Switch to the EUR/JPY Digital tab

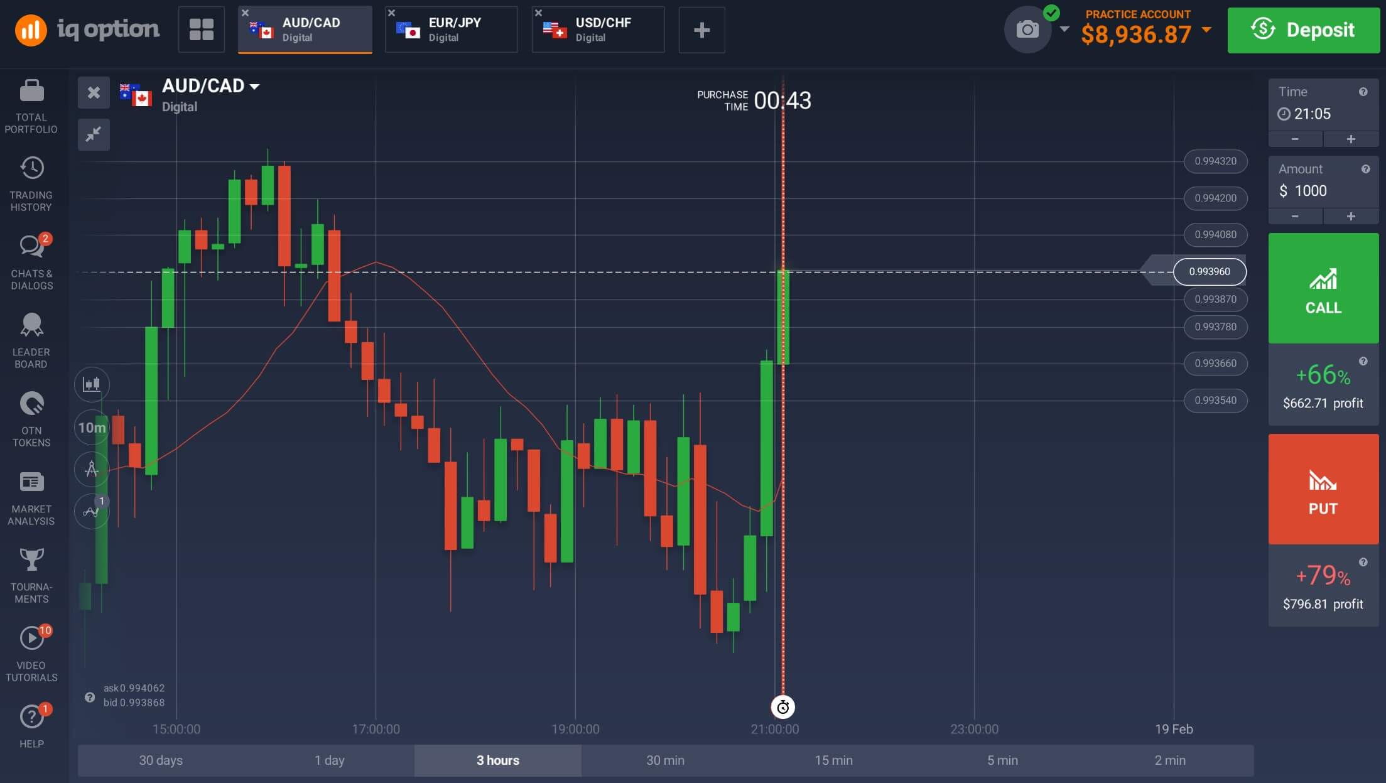[x=452, y=30]
